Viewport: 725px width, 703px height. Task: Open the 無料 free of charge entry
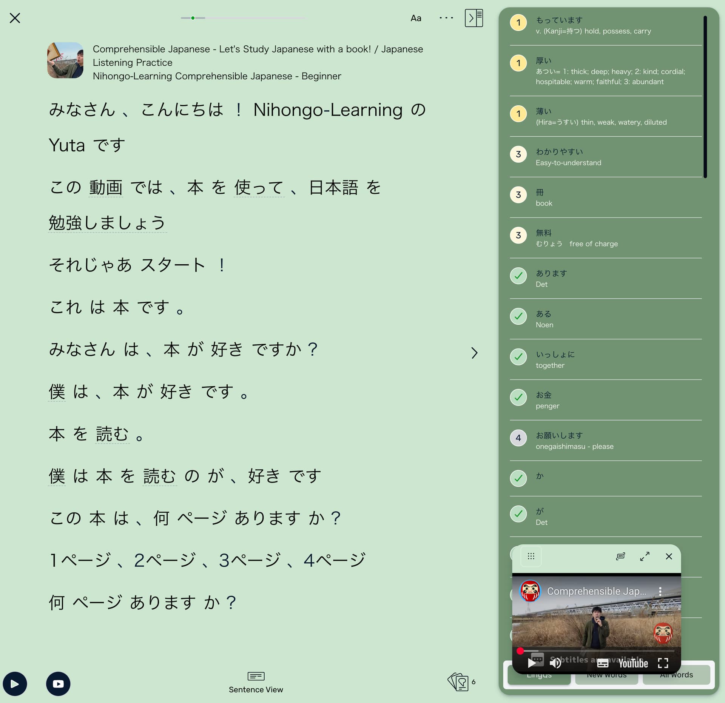tap(606, 238)
